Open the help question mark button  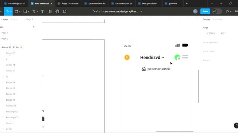click(236, 126)
